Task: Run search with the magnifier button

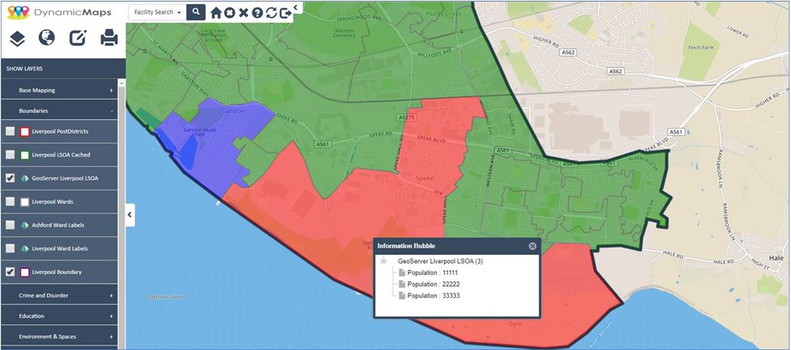Action: (196, 11)
